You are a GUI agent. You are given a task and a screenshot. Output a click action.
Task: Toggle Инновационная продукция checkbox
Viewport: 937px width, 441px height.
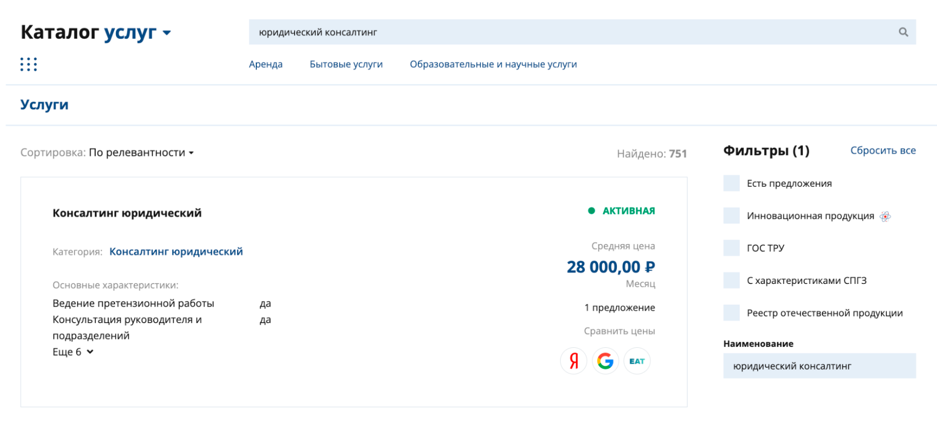(x=731, y=216)
